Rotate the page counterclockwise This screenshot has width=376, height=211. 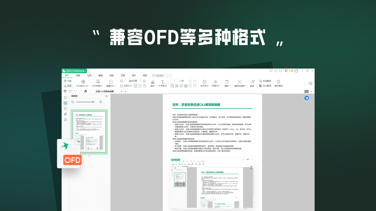194,86
